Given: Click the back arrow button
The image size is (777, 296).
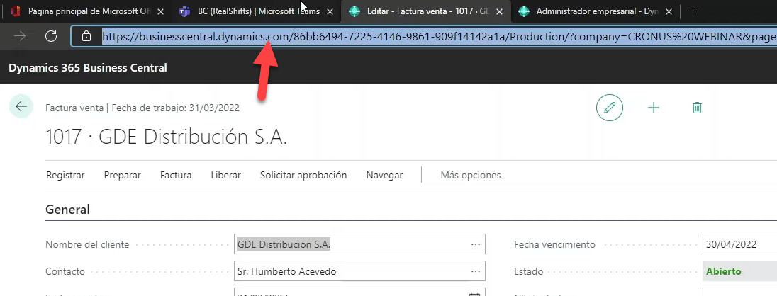Looking at the screenshot, I should 21,107.
